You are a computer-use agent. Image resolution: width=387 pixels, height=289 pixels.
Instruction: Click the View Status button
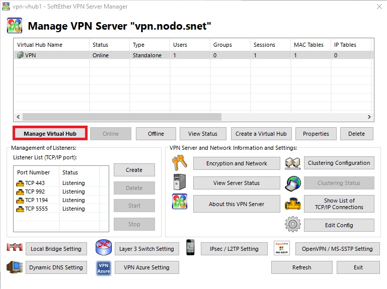coord(203,134)
